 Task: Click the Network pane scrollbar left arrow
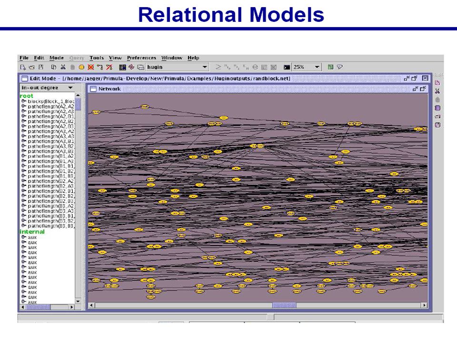pyautogui.click(x=91, y=305)
